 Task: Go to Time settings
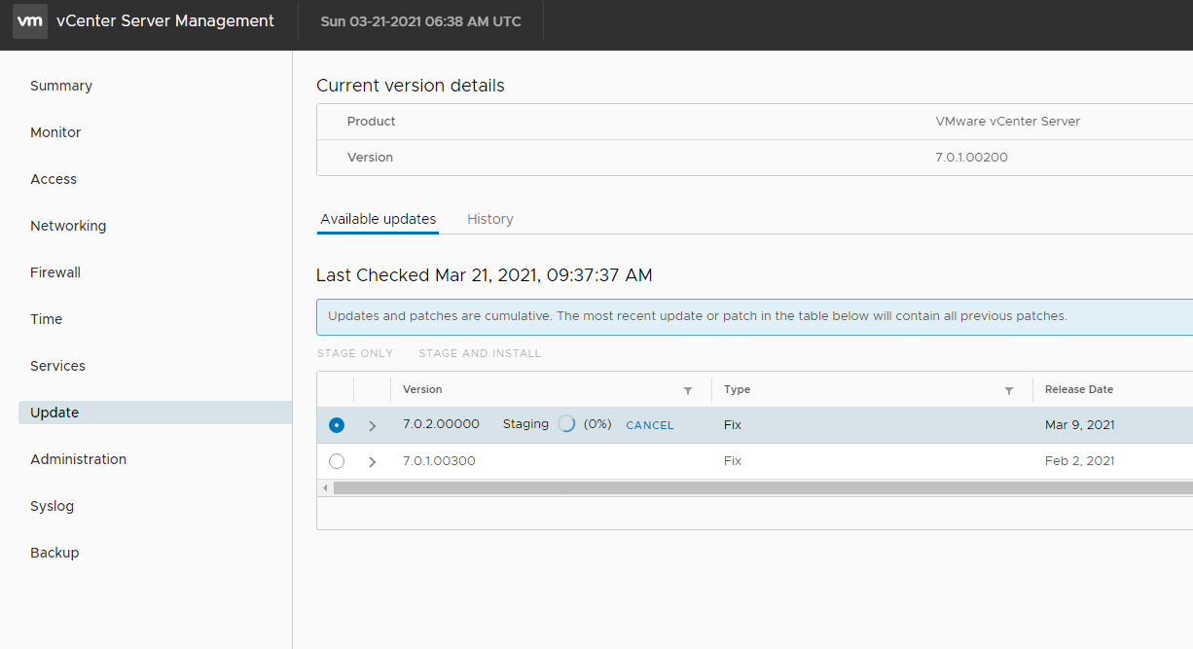46,319
